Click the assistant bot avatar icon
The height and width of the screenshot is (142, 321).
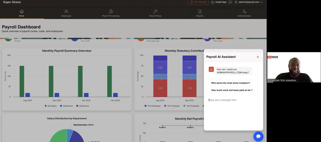click(211, 69)
